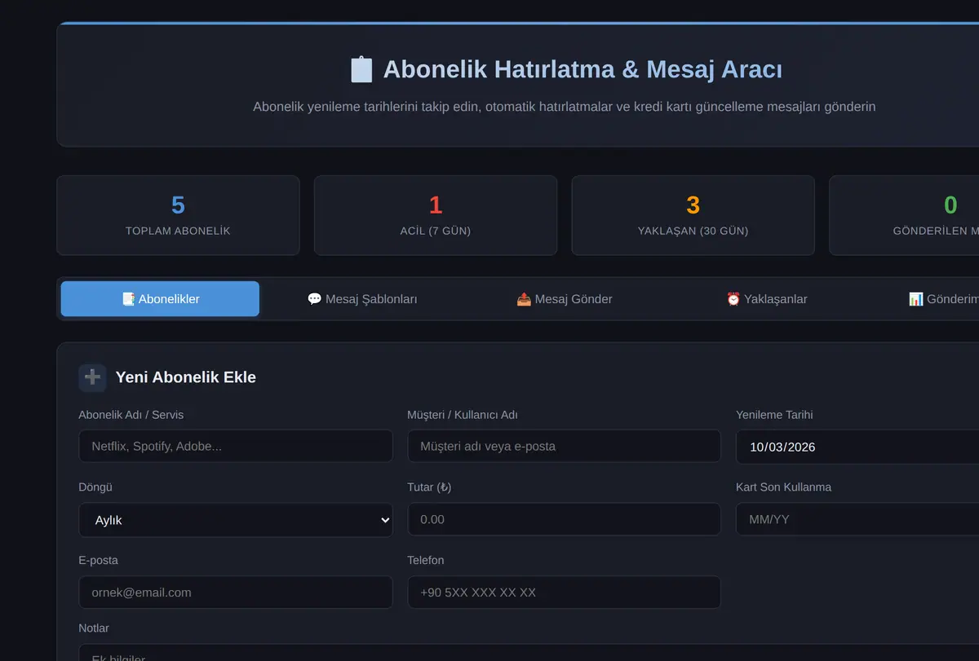The width and height of the screenshot is (979, 661).
Task: Click the Yaklaşan (30 Gün) stat card
Action: click(693, 215)
